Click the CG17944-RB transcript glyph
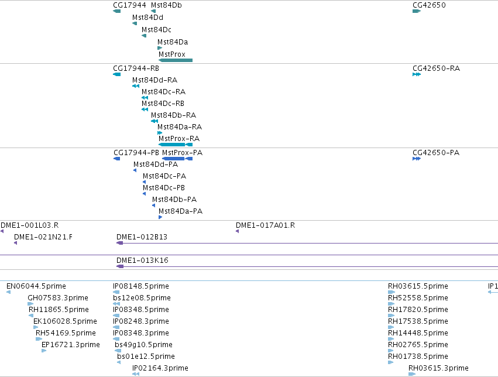Screen dimensions: 498x377 point(116,74)
